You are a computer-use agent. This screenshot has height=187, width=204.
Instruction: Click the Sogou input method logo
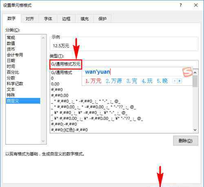click(187, 72)
